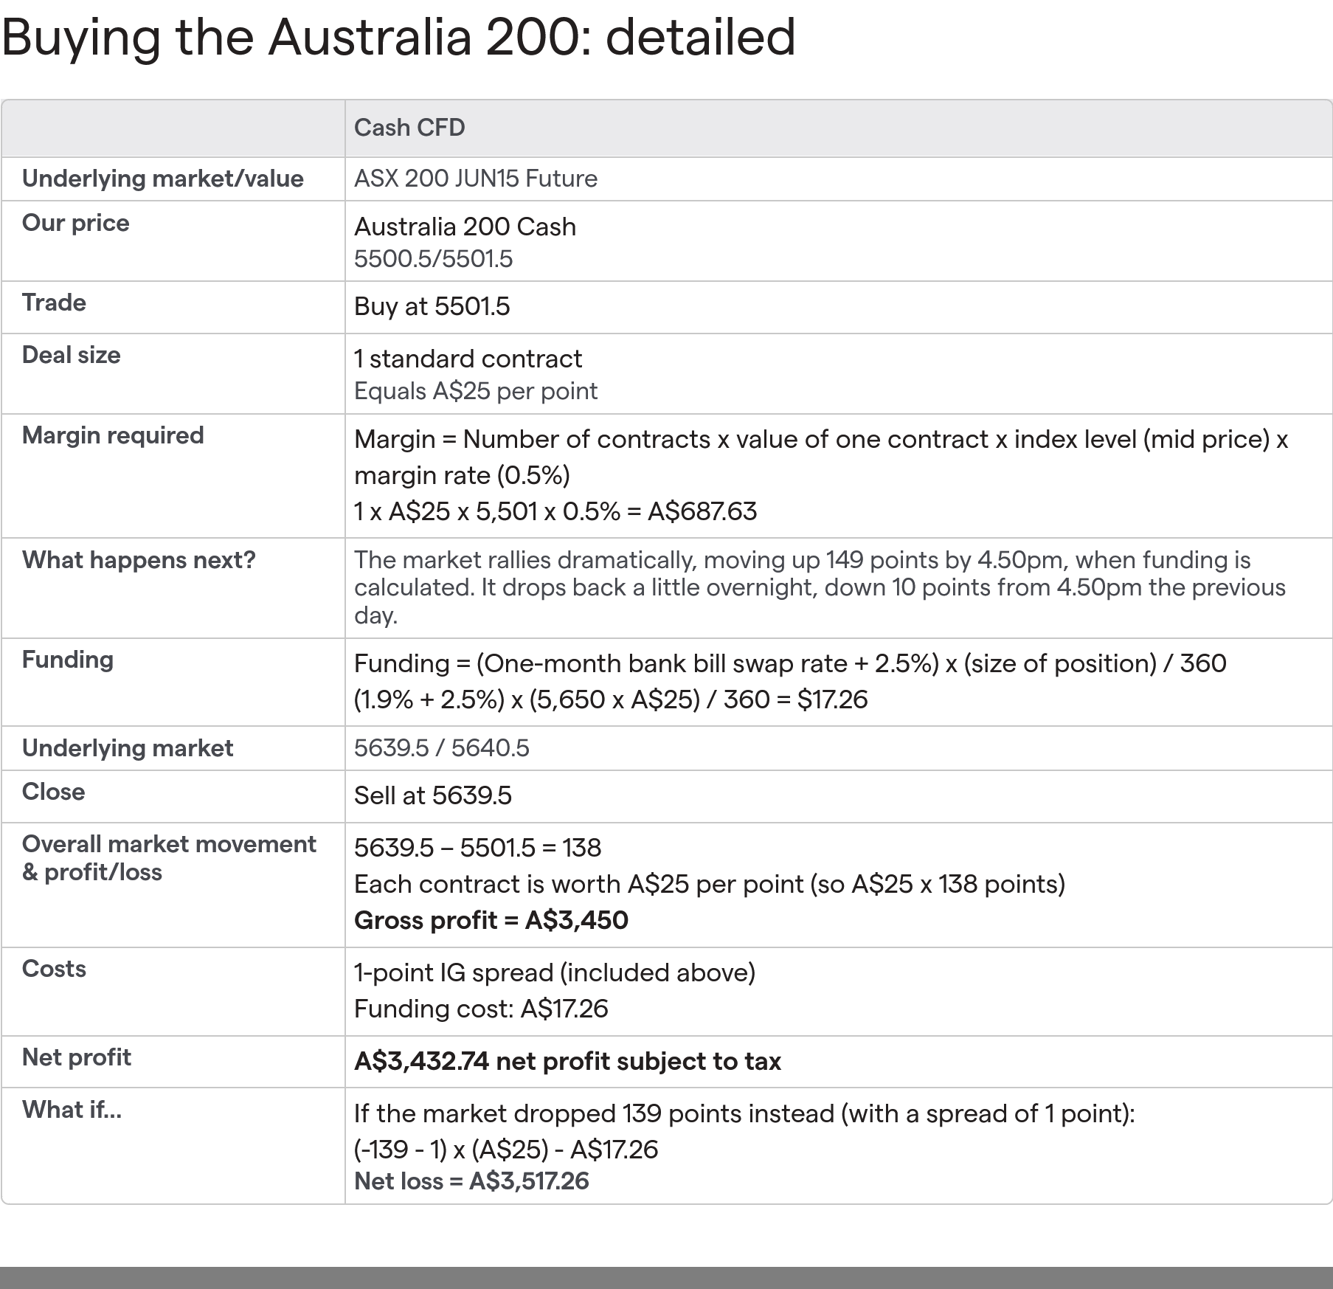The width and height of the screenshot is (1333, 1289).
Task: Click the "Buying the Australia 200: detailed" heading
Action: 398,37
